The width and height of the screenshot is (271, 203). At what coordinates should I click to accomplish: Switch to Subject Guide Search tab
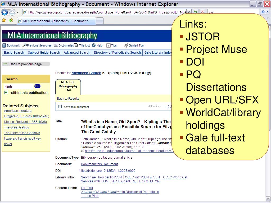tap(44, 53)
